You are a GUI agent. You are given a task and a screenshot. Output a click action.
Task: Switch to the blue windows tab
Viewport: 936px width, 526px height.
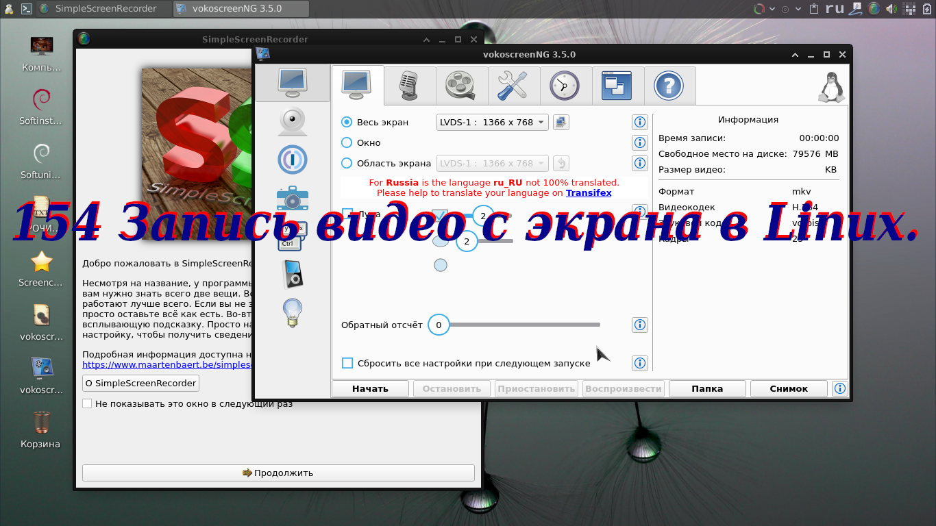point(618,85)
